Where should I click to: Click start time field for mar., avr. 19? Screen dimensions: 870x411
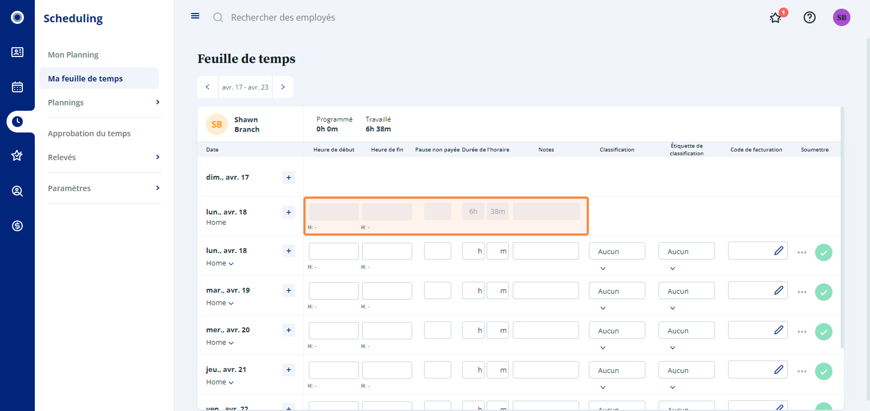333,291
